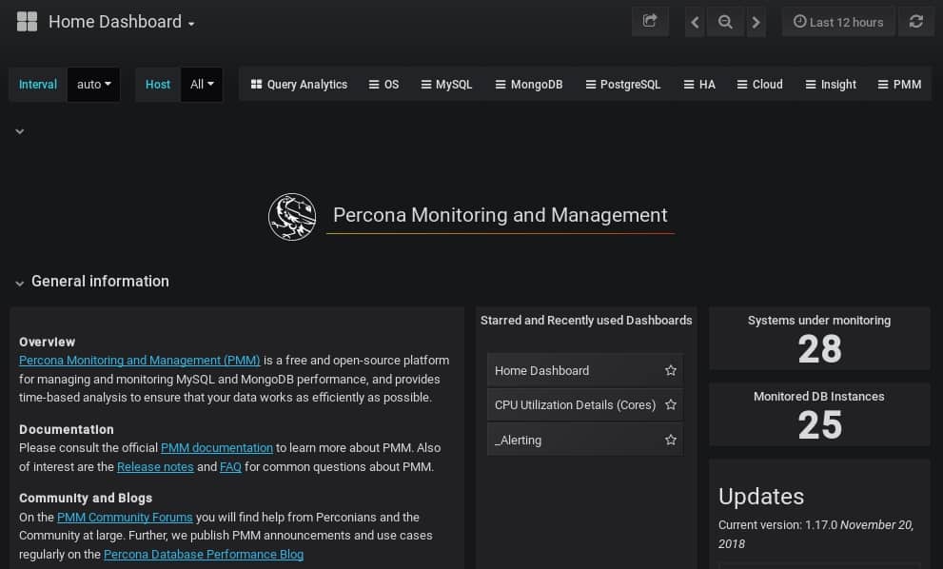Click the Grafana dashboard grid icon
Screen dimensions: 943x569
[27, 22]
